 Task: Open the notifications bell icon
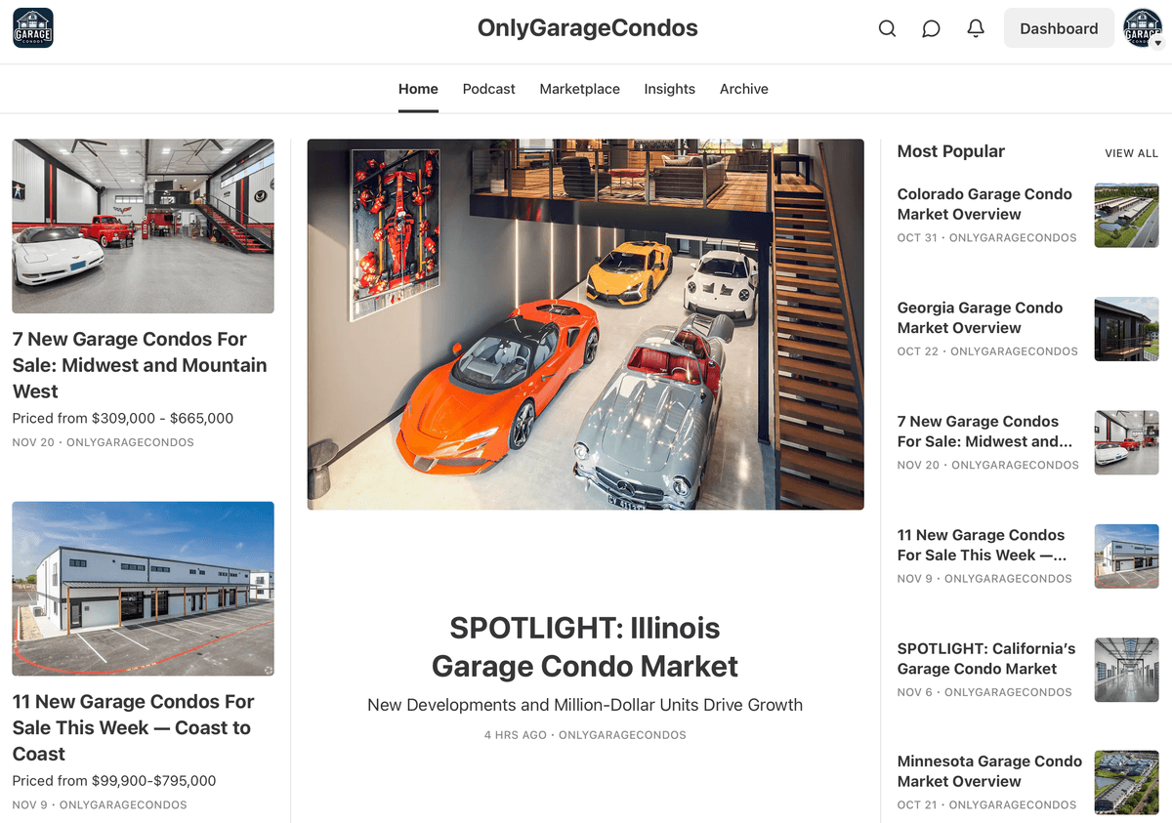pos(976,28)
